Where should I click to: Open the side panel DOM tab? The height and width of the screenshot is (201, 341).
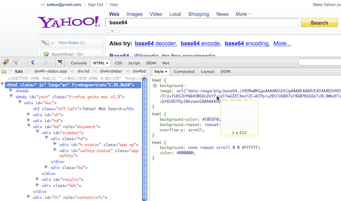[x=225, y=71]
